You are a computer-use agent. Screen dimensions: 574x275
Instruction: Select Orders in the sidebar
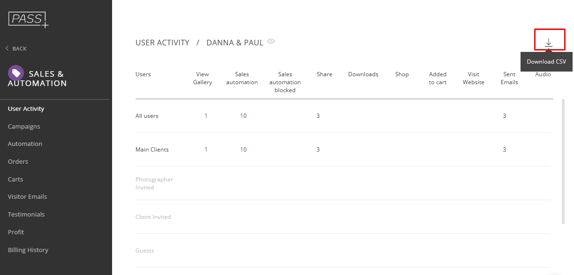tap(18, 161)
